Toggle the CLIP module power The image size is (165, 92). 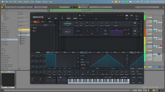point(47,77)
